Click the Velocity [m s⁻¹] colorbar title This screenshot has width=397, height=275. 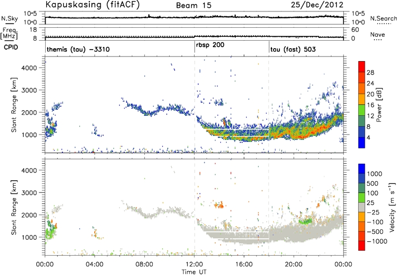pyautogui.click(x=392, y=207)
